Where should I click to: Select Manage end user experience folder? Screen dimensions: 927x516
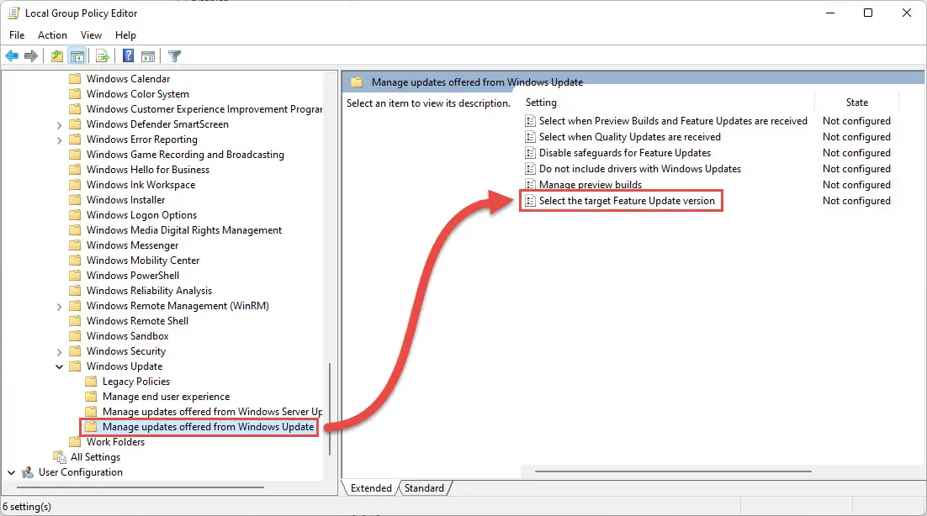[166, 397]
